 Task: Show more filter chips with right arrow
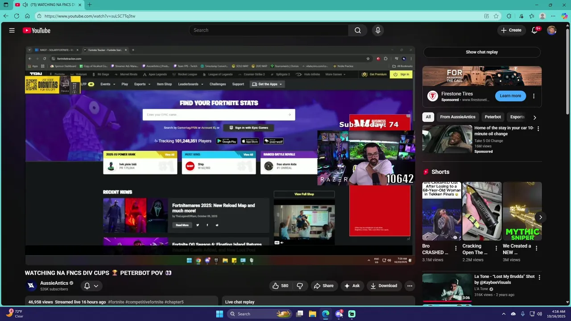point(534,117)
